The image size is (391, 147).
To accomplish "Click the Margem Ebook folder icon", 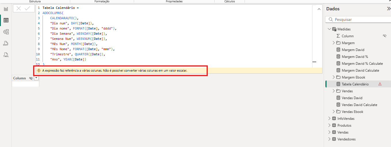I will point(338,77).
